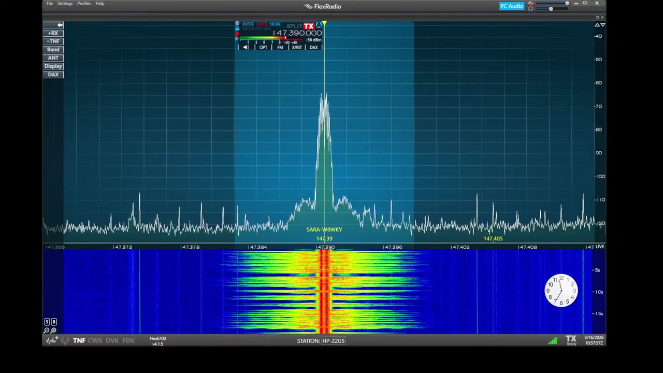
Task: Collapse the left panel with the arrow button
Action: [53, 25]
